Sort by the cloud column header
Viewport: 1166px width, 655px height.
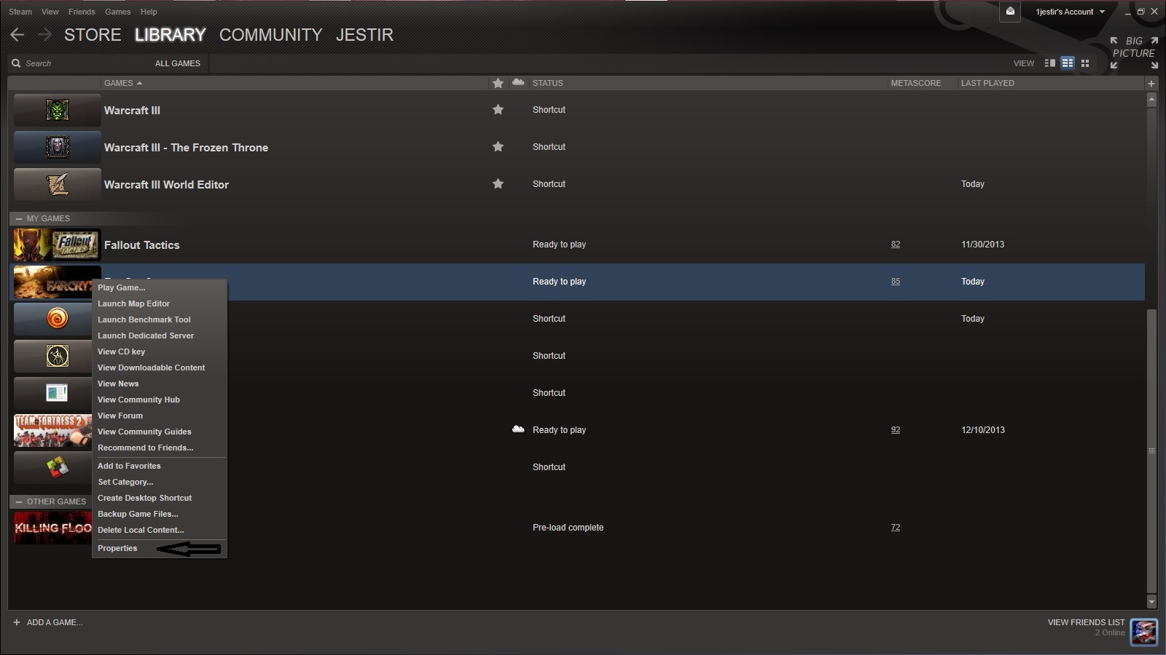coord(518,82)
